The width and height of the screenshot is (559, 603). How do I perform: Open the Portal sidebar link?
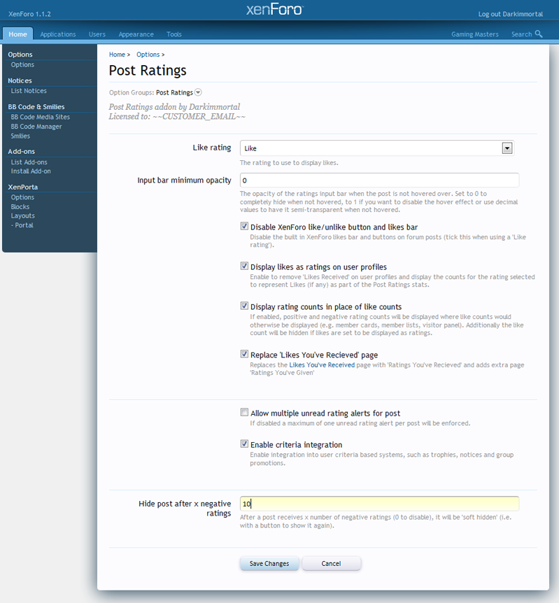(22, 225)
